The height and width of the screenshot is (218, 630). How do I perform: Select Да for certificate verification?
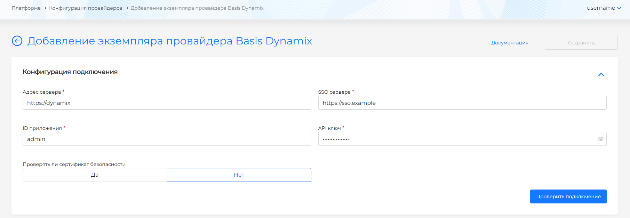click(x=95, y=175)
